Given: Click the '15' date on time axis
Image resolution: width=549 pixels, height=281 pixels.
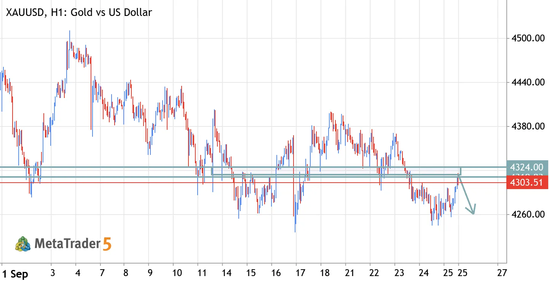Looking at the screenshot, I should click(250, 273).
